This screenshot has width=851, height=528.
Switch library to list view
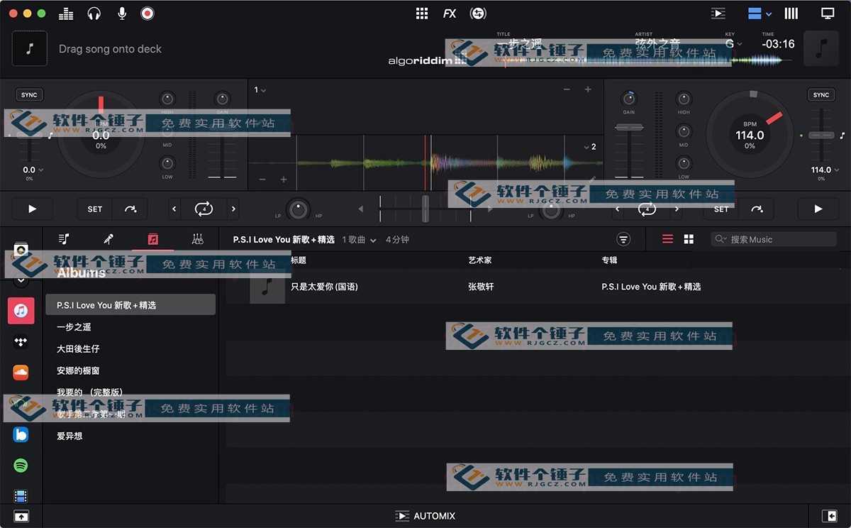[667, 239]
